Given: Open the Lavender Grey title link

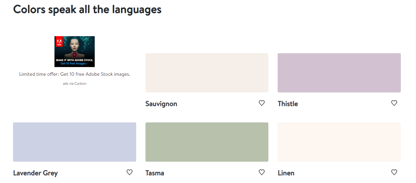Looking at the screenshot, I should coord(36,173).
